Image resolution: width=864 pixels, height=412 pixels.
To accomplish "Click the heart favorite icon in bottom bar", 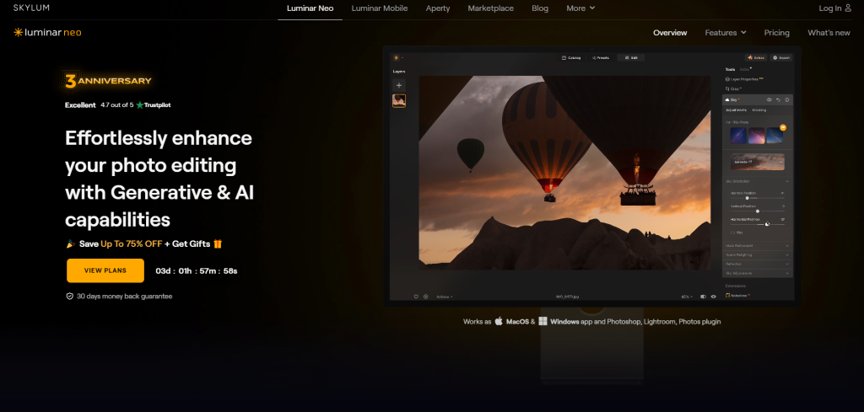I will tap(416, 297).
